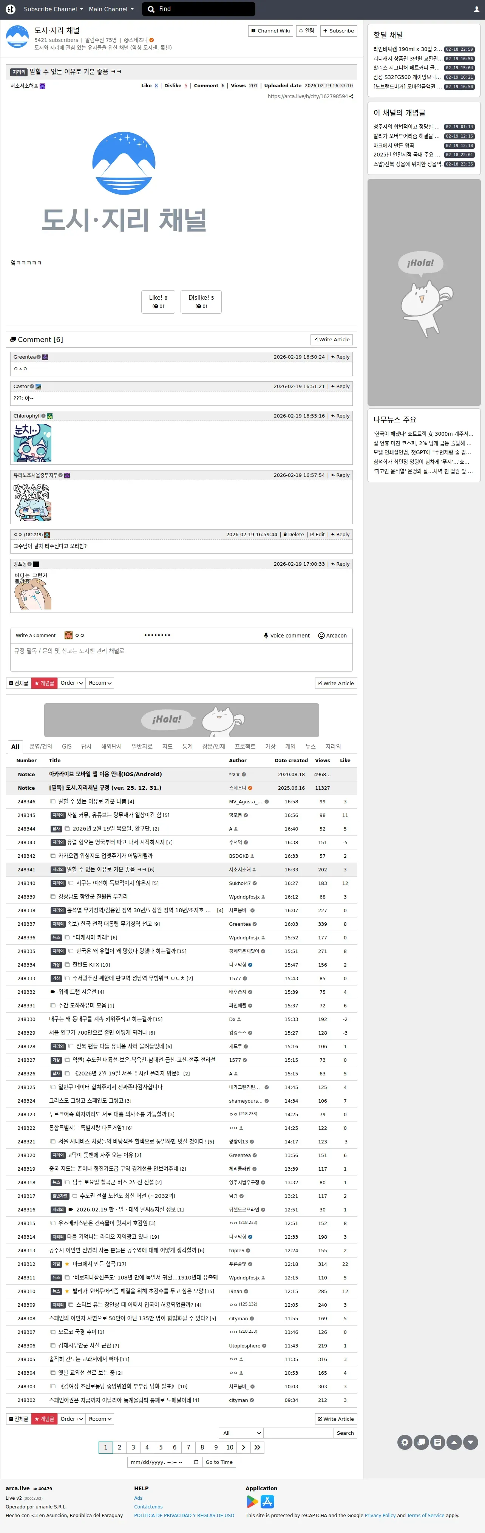This screenshot has width=485, height=1533.
Task: Click the search keyword input beside Search
Action: [x=298, y=1433]
